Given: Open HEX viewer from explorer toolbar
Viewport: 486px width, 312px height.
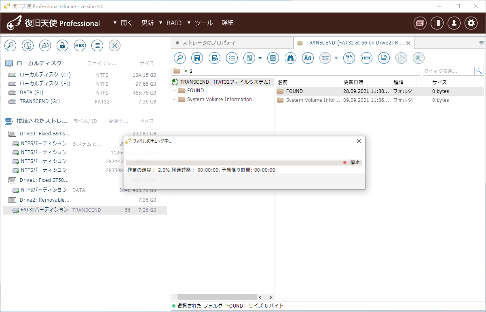Looking at the screenshot, I should point(366,58).
